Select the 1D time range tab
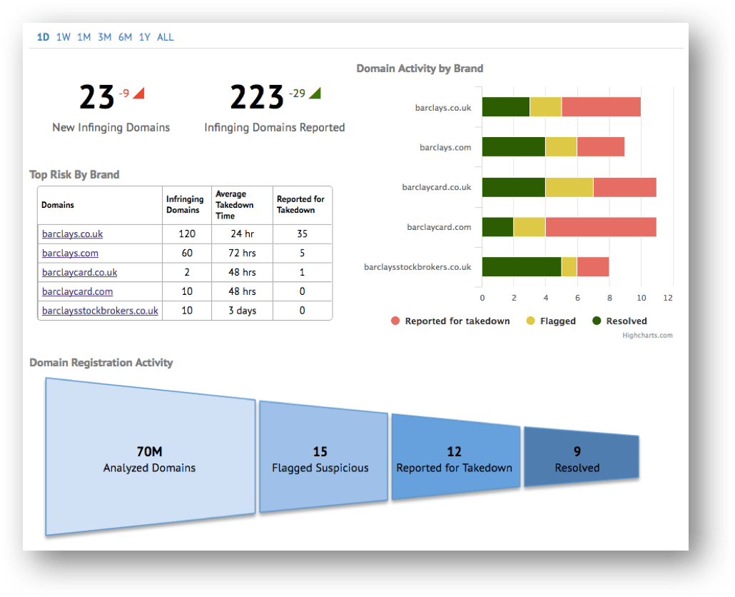The width and height of the screenshot is (735, 597). [43, 37]
